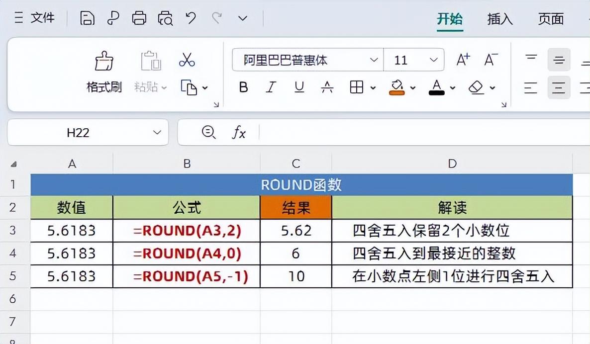Click the 结果 header cell
The height and width of the screenshot is (344, 590).
[296, 207]
